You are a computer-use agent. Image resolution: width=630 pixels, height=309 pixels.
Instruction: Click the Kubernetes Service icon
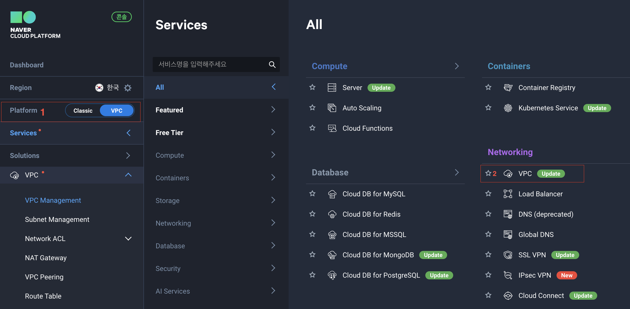click(508, 108)
